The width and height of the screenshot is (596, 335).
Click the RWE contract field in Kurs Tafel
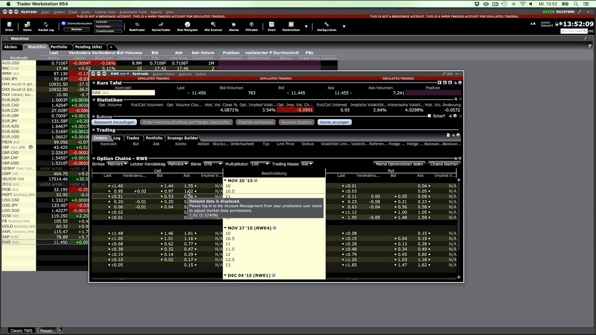[x=123, y=93]
